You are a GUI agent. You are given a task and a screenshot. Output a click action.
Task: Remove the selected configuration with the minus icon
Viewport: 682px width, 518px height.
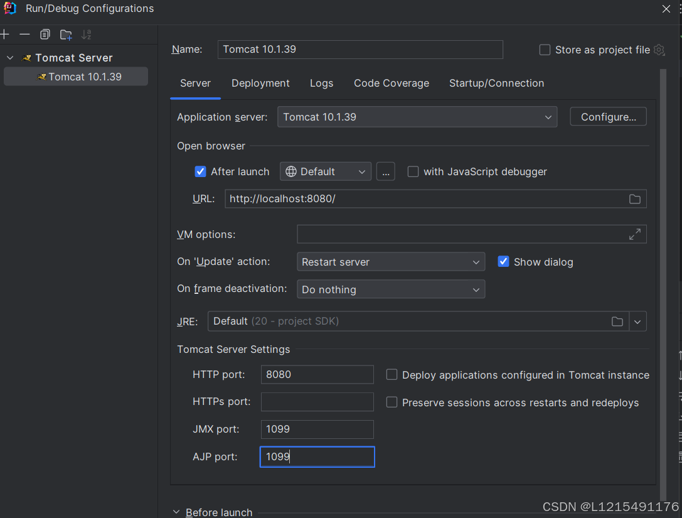25,35
